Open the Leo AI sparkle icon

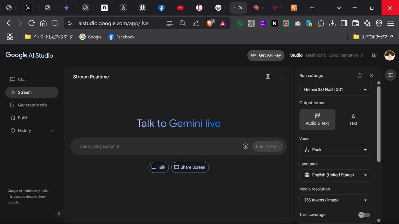(x=367, y=23)
